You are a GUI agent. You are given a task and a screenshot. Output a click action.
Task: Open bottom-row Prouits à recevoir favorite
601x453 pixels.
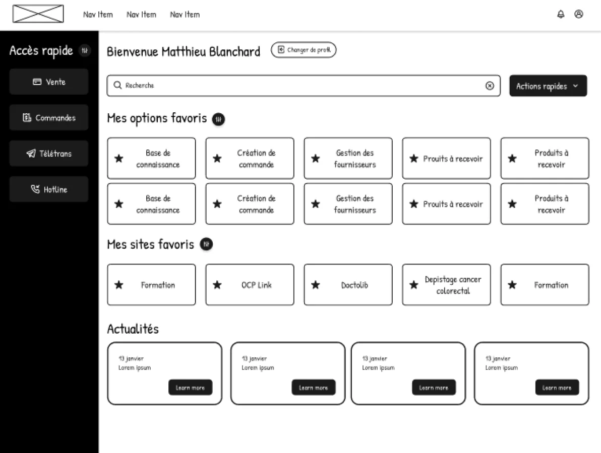[x=447, y=204]
